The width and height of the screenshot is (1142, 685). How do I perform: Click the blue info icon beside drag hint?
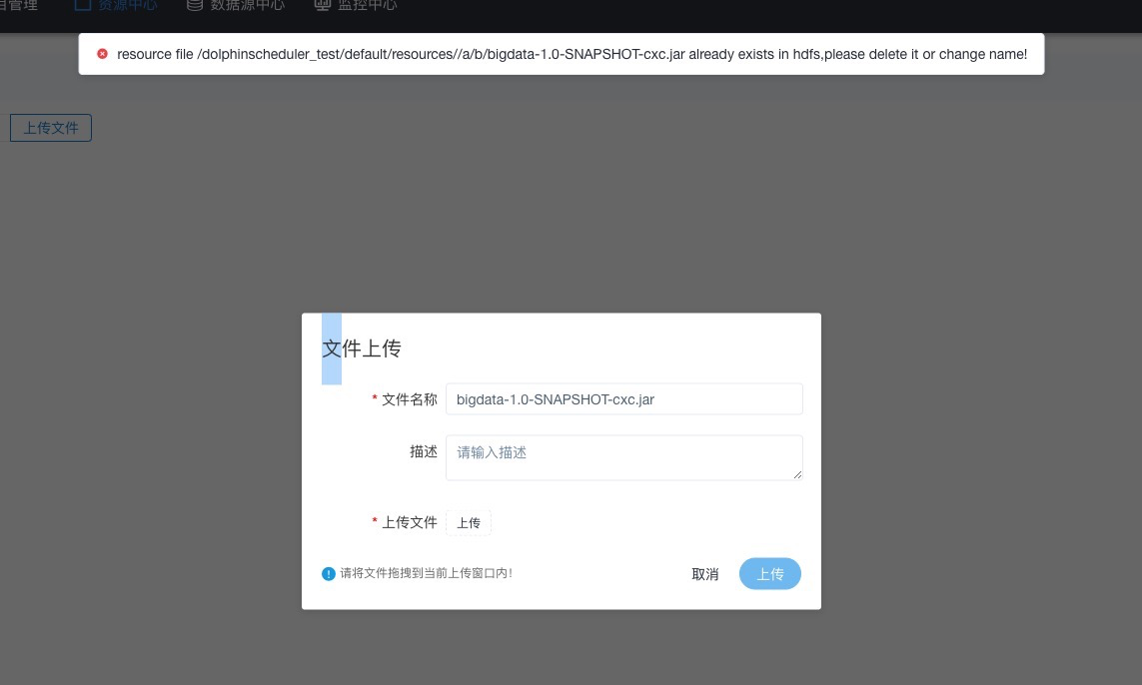point(329,573)
